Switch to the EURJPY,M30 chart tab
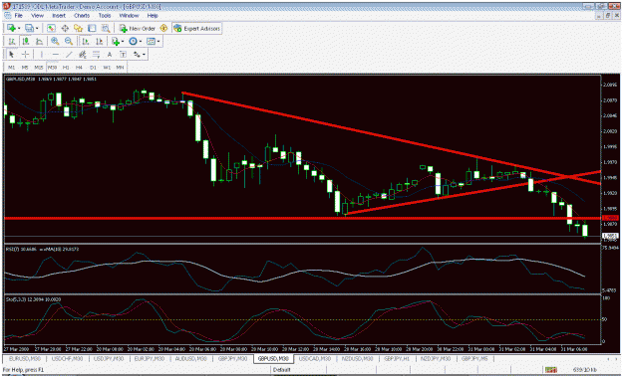The height and width of the screenshot is (376, 623). (x=149, y=358)
